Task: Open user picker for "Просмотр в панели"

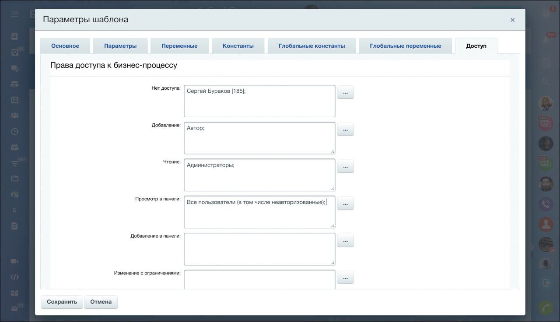Action: point(345,203)
